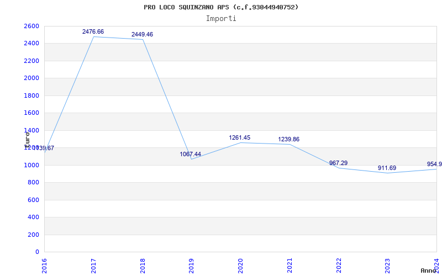Click the 1600 y-axis value

[31, 113]
